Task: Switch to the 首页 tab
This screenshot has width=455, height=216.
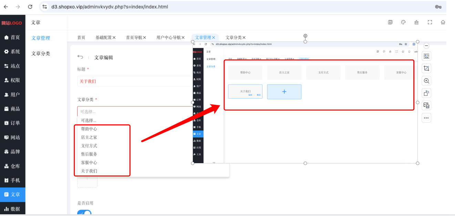Action: pyautogui.click(x=81, y=37)
